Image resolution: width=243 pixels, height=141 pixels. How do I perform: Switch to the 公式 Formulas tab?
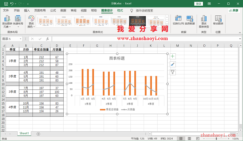(x=53, y=10)
